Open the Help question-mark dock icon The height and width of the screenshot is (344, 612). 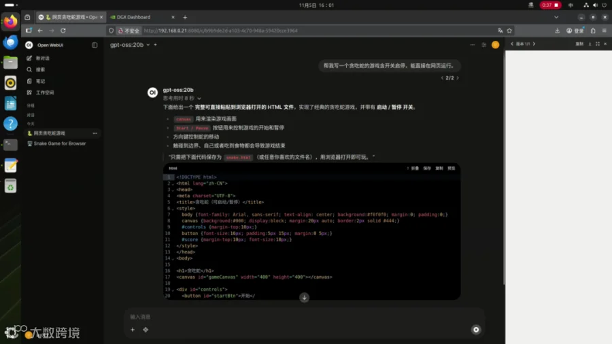(10, 124)
